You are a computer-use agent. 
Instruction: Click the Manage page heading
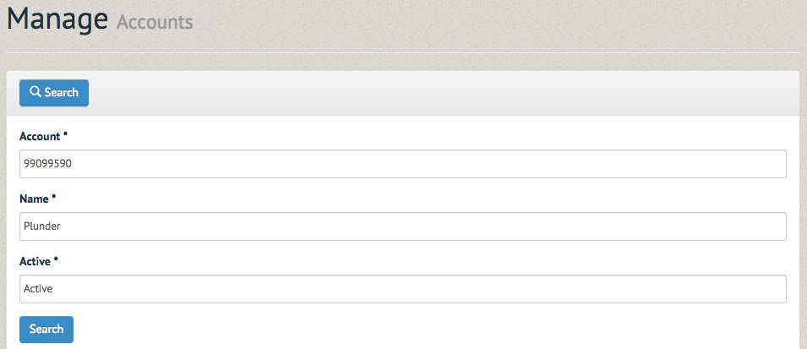[x=57, y=19]
